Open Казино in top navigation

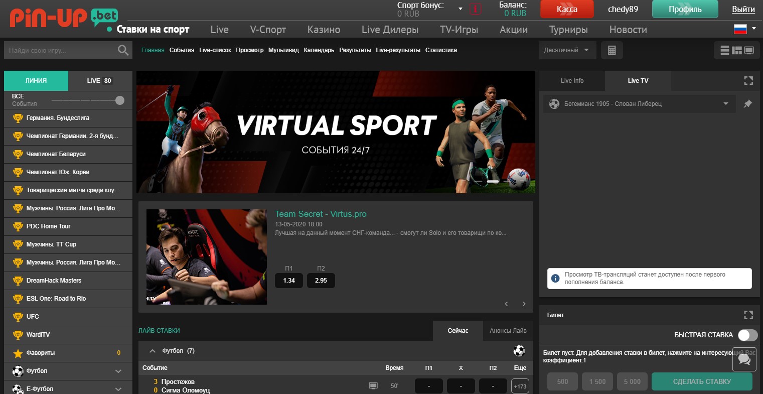point(324,30)
